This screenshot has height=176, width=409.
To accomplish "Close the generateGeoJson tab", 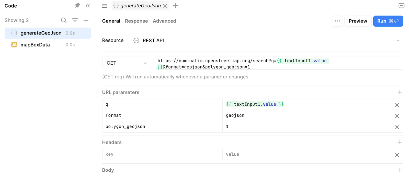I will coord(165,6).
